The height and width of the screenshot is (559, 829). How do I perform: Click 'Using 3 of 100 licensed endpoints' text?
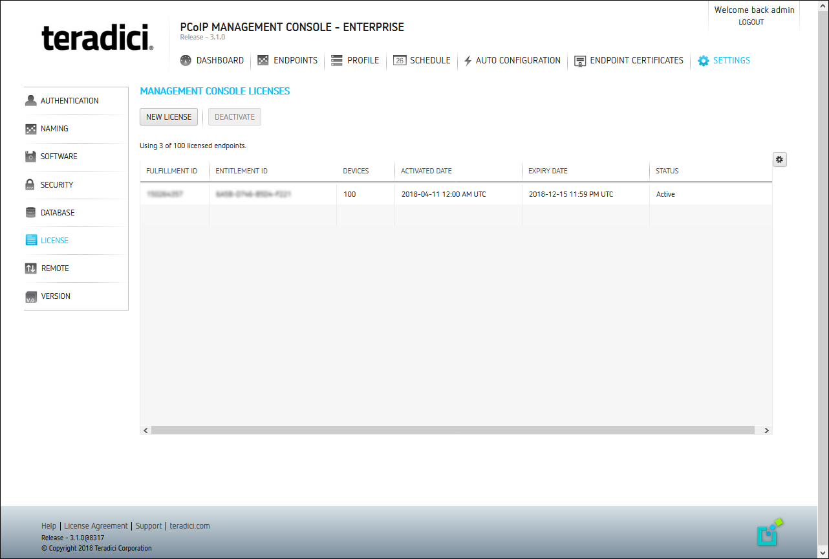point(193,146)
